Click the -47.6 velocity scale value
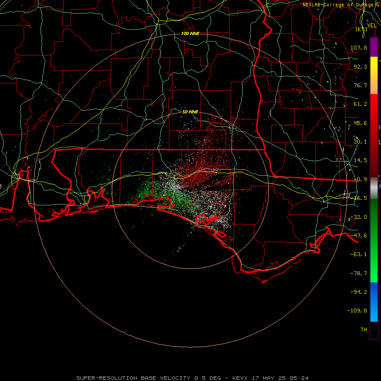 click(x=359, y=236)
